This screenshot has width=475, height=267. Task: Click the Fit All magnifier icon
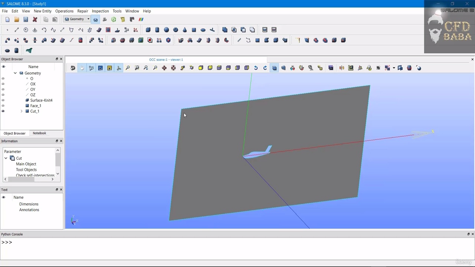click(x=128, y=68)
